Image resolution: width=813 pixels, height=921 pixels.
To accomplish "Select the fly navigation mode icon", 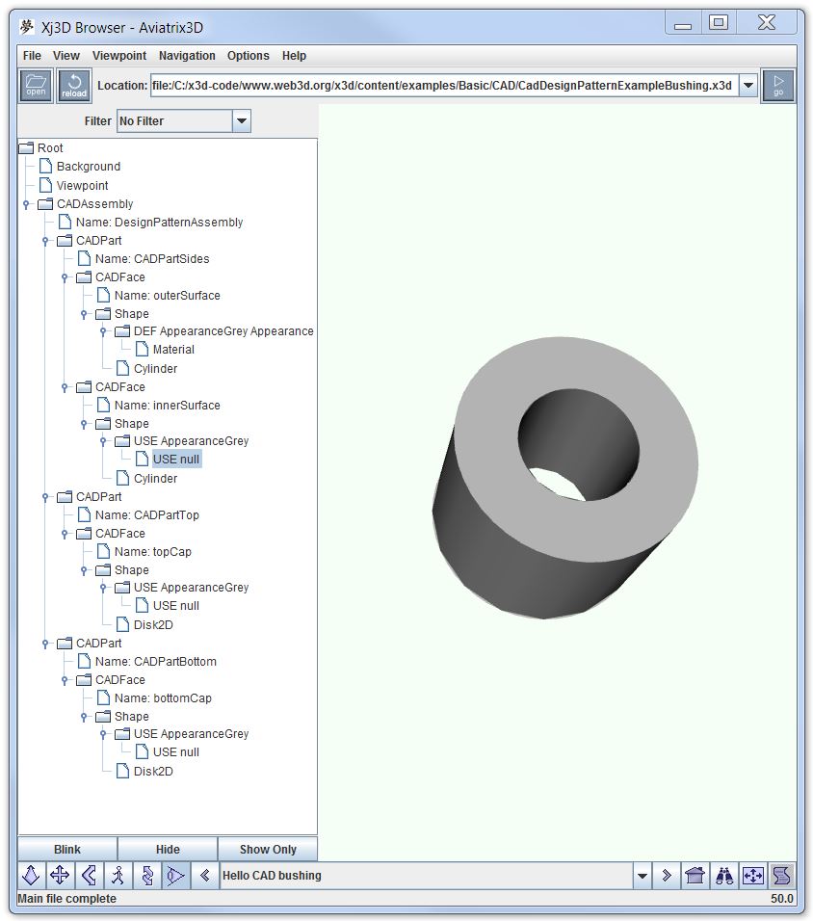I will (31, 876).
